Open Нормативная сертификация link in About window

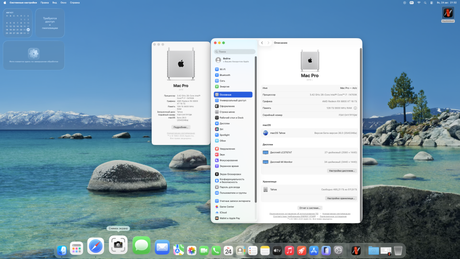[181, 133]
